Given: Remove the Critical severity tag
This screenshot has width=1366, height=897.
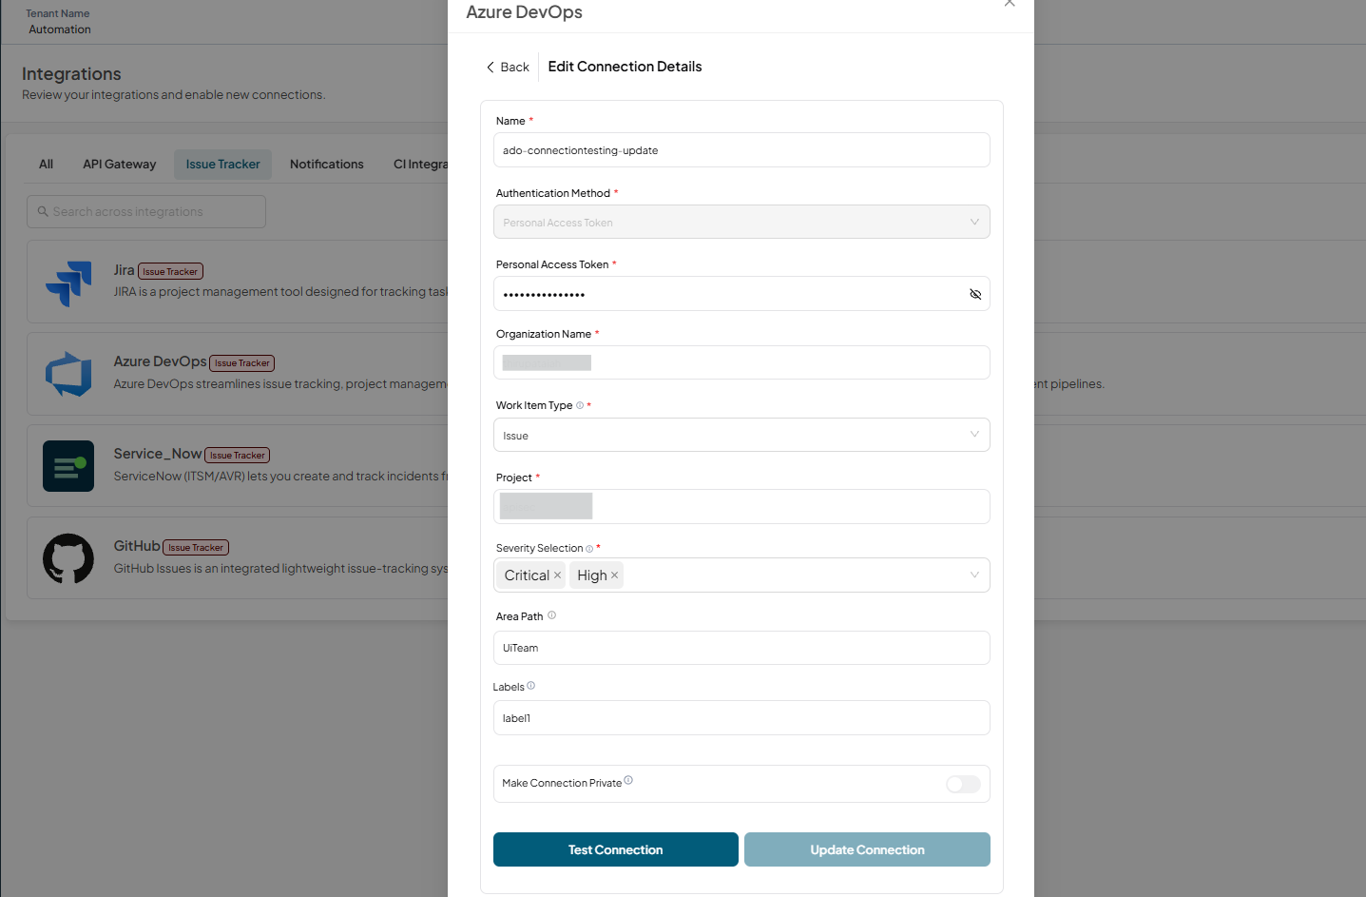Looking at the screenshot, I should pos(557,575).
